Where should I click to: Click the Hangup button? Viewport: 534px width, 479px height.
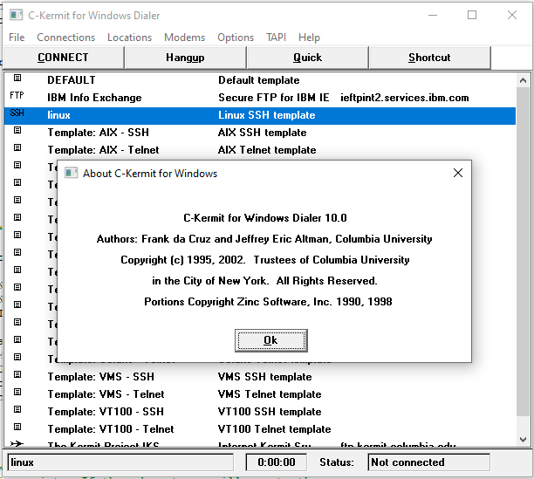click(x=185, y=58)
